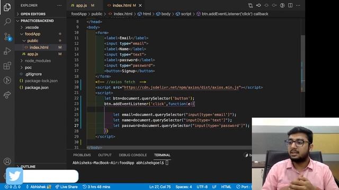Open editor more actions menu
This screenshot has height=190, width=339.
(298, 5)
